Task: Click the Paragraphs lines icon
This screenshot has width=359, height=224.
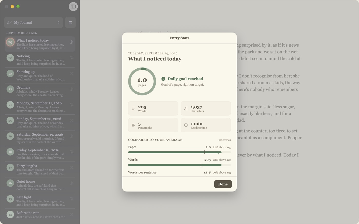Action: point(133,125)
